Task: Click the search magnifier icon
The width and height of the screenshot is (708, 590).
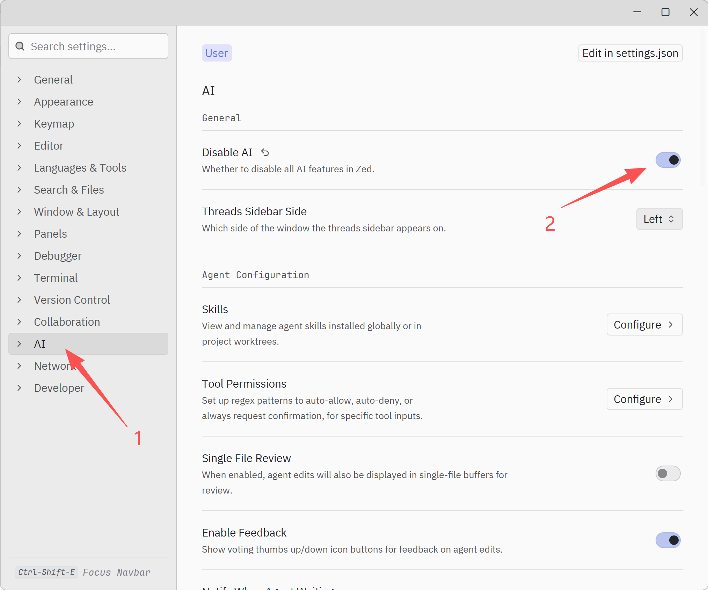Action: [20, 46]
